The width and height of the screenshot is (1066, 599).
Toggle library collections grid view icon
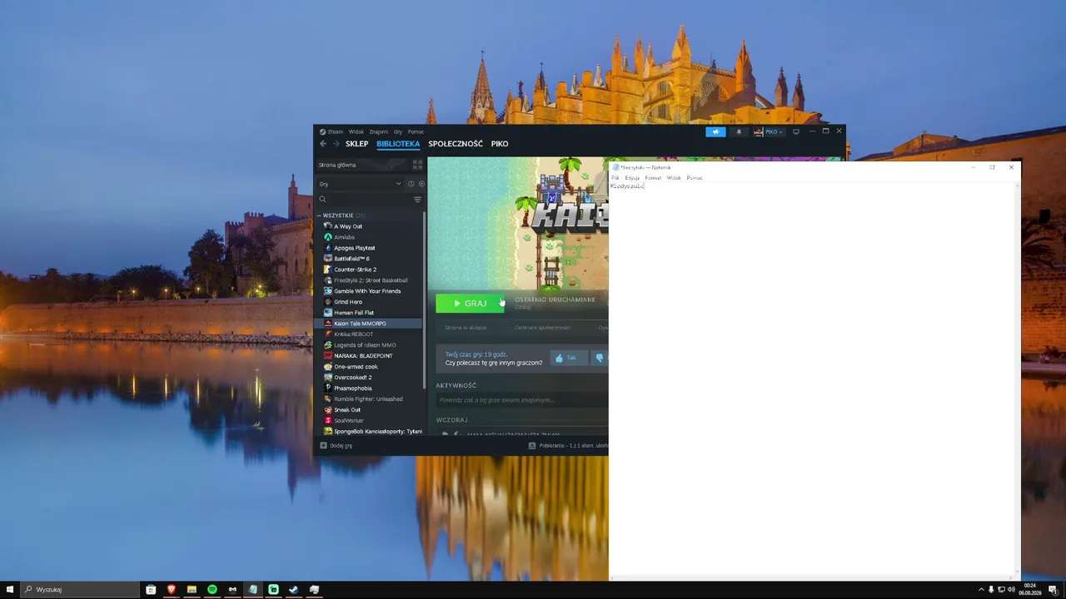417,165
